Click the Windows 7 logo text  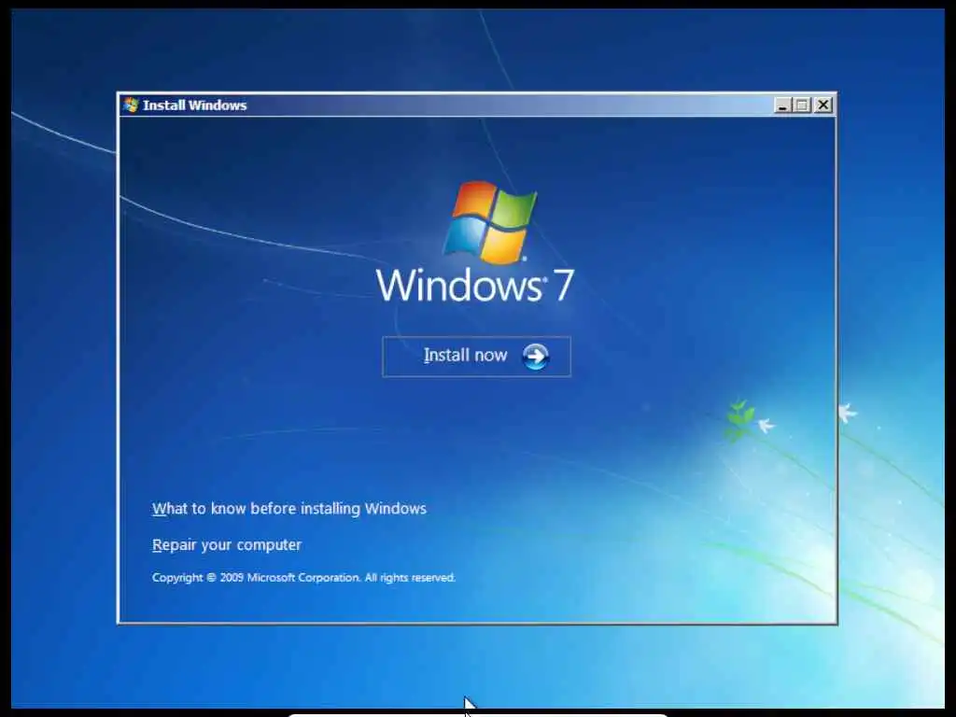(x=475, y=285)
